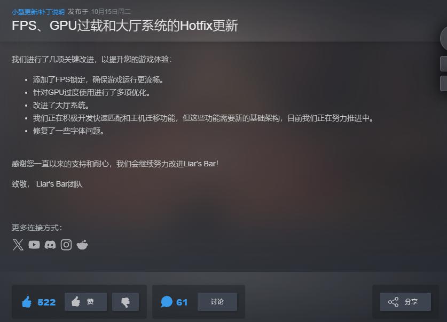Open the Instagram profile icon
The width and height of the screenshot is (447, 322).
coord(66,245)
